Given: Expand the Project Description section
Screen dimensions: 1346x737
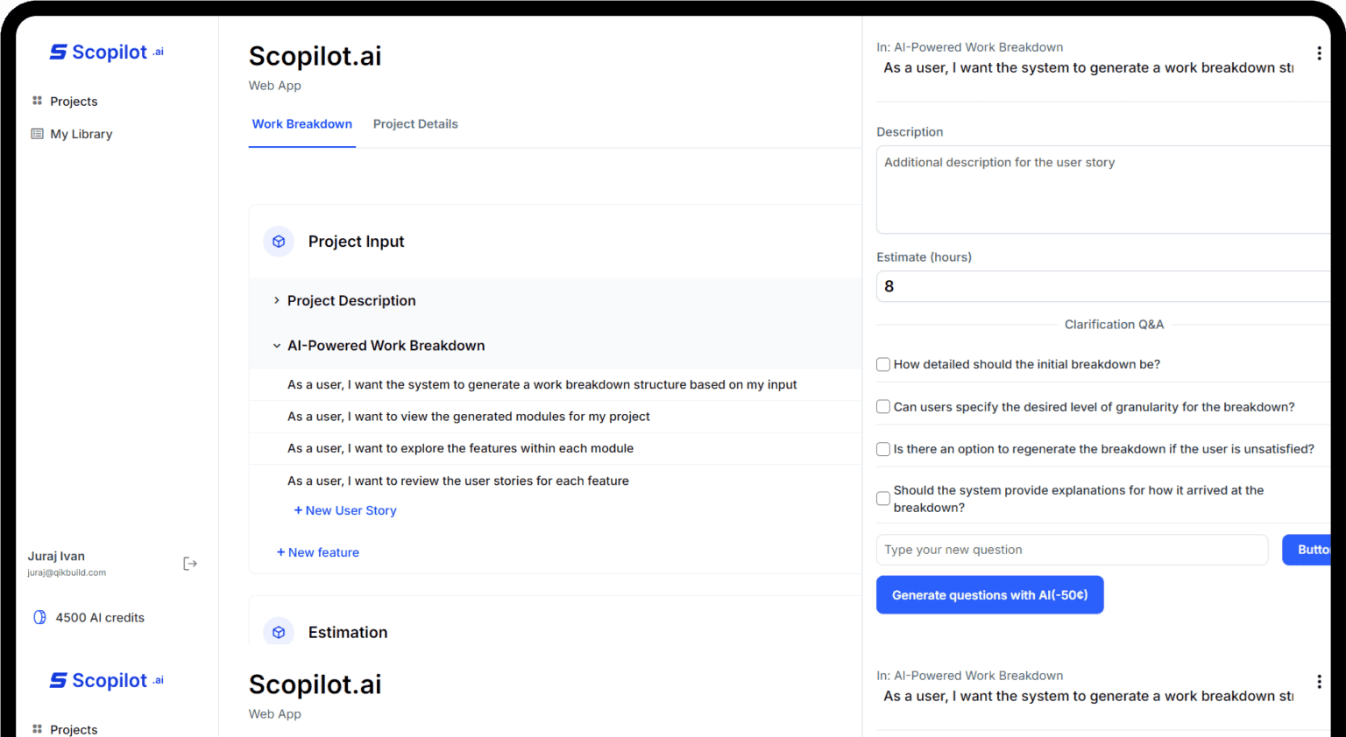Looking at the screenshot, I should click(277, 300).
